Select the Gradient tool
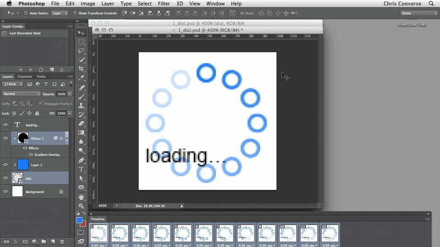Screen dimensions: 440x247 click(x=81, y=133)
